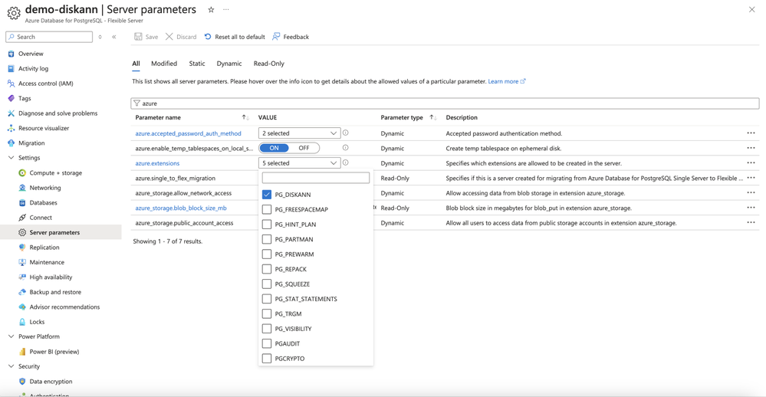Viewport: 766px width, 397px height.
Task: Switch to the Modified tab
Action: (x=164, y=64)
